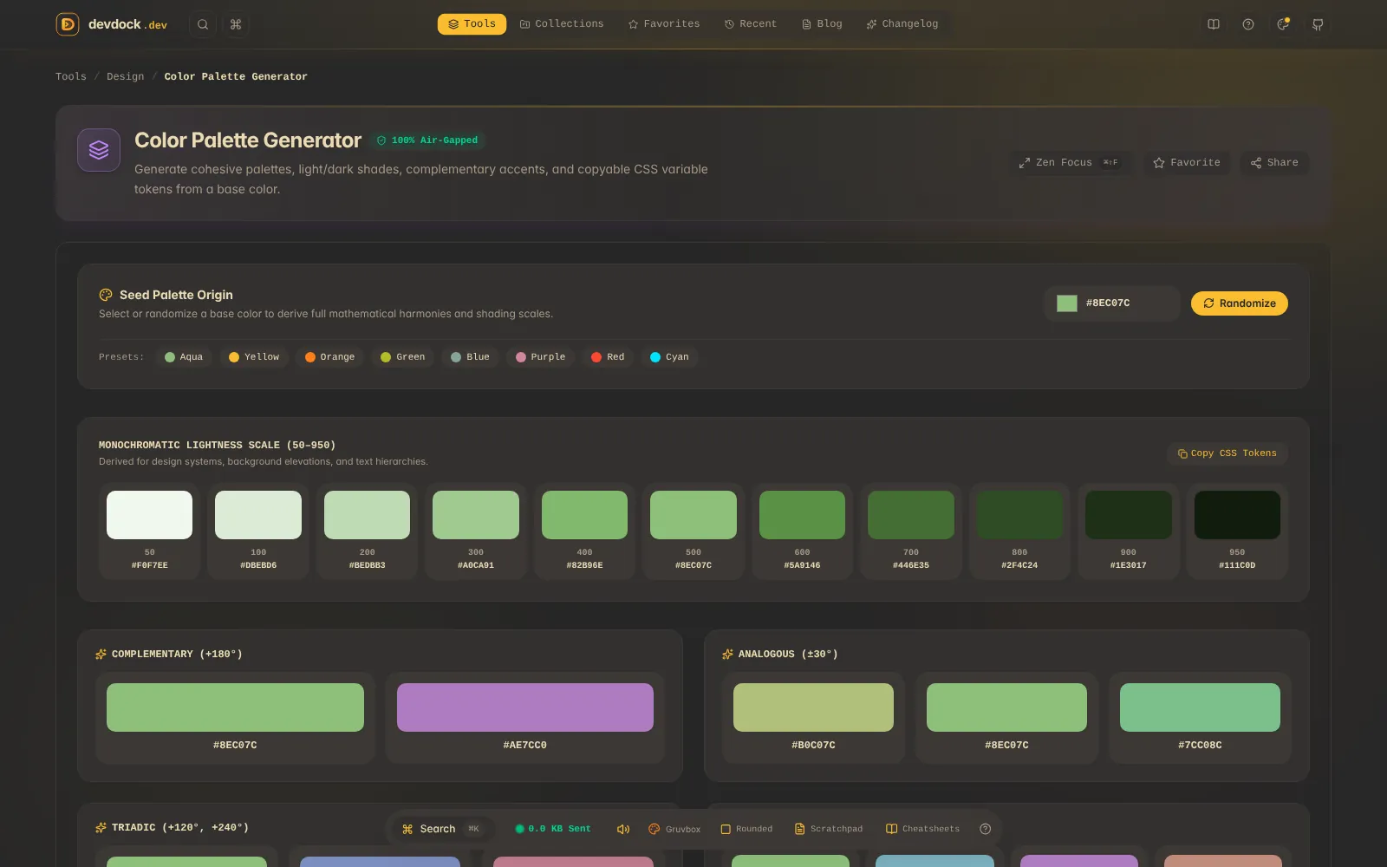Navigate to Tools breadcrumb
This screenshot has width=1387, height=867.
click(71, 76)
